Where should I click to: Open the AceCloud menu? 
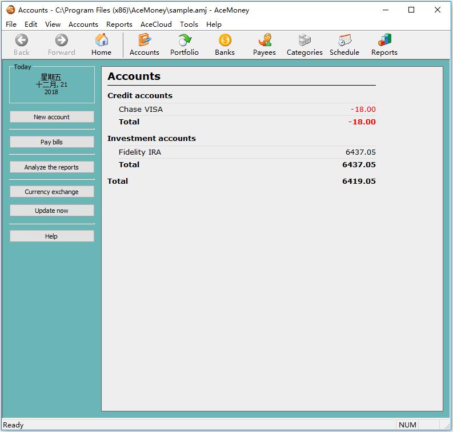[156, 25]
